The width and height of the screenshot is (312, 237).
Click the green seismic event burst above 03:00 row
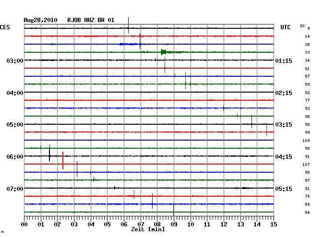pos(164,52)
